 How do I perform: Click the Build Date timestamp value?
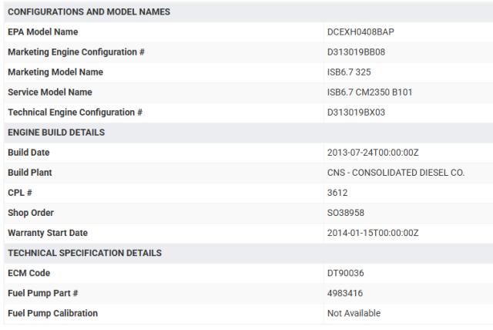tap(373, 153)
